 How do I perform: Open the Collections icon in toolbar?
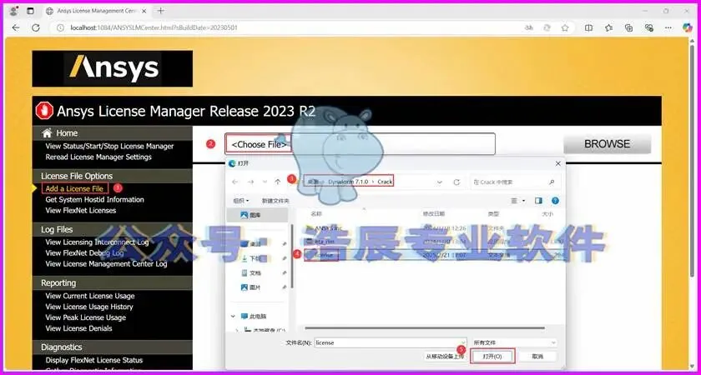629,27
